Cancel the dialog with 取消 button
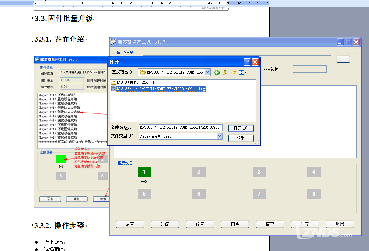369x251 pixels. pyautogui.click(x=240, y=138)
